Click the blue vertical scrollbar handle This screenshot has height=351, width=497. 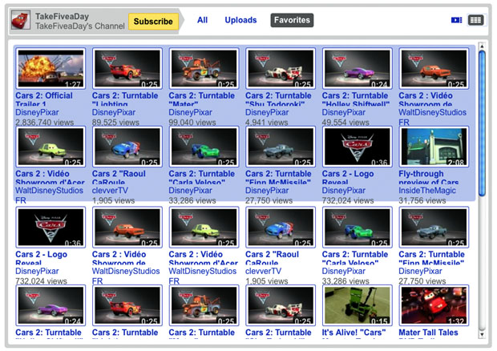click(482, 123)
